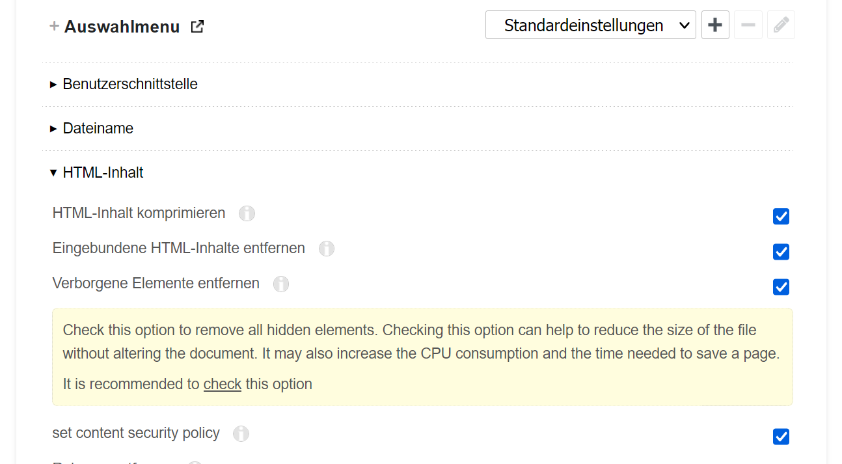
Task: Click the small plus sign before Auswahlmenu
Action: (54, 27)
